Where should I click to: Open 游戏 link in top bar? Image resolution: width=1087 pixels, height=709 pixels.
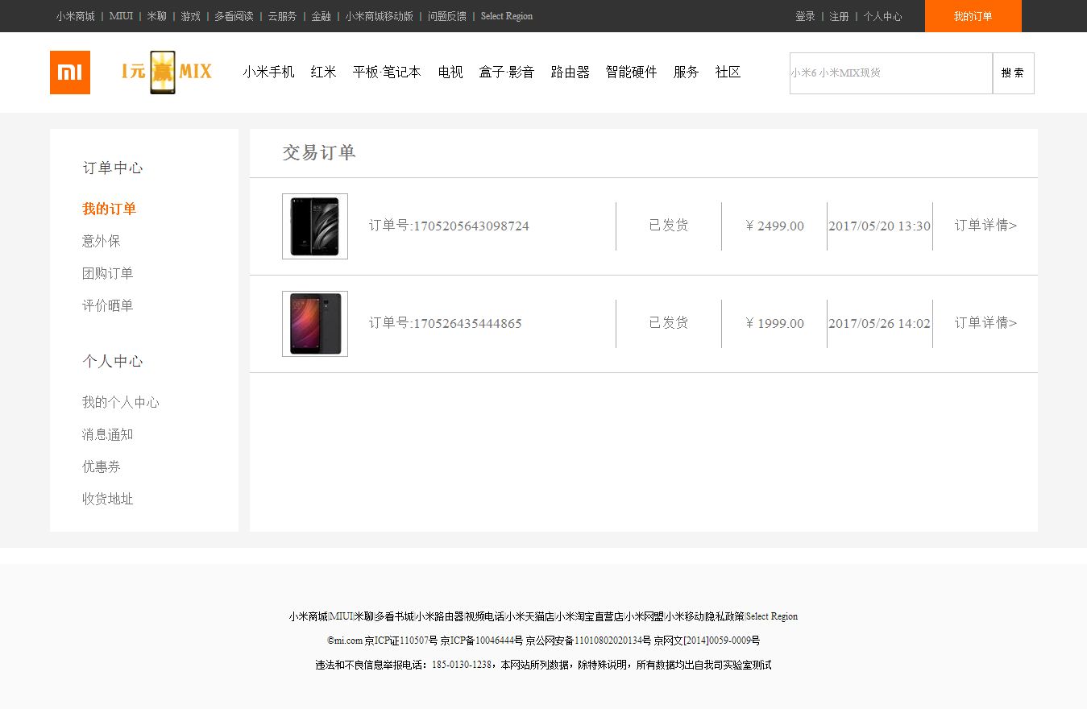coord(190,16)
